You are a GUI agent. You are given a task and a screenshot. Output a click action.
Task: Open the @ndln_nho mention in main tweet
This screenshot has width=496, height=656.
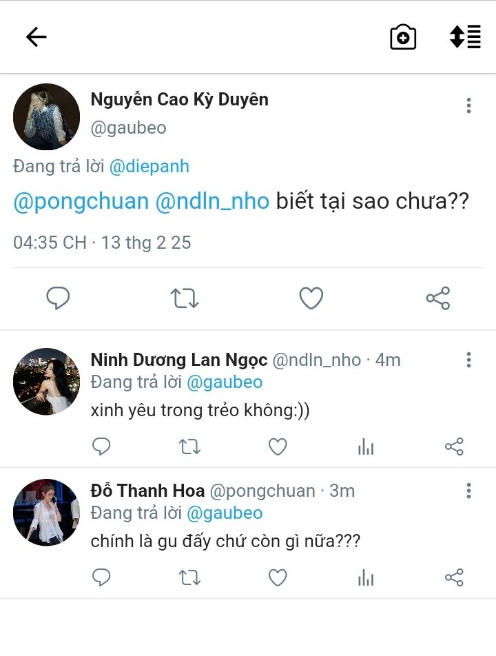tap(212, 201)
